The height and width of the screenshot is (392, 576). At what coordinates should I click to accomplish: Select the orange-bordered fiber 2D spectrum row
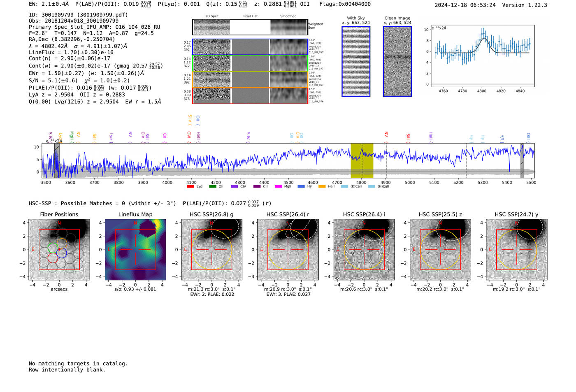[250, 79]
